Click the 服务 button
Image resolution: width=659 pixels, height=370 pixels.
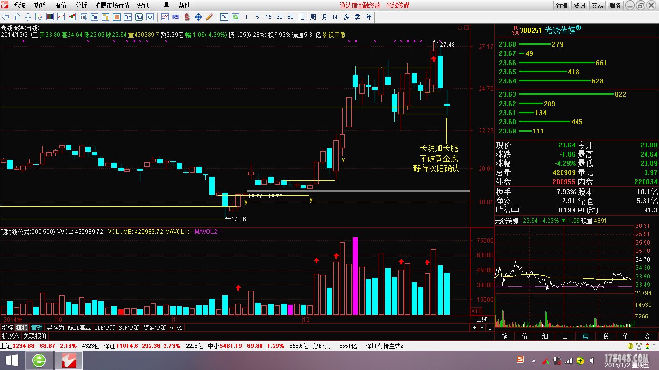615,5
